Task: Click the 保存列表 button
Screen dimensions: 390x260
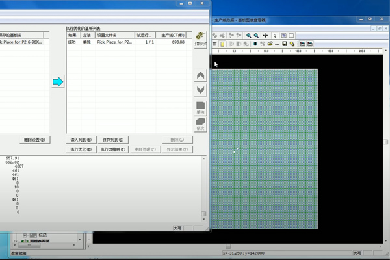Action: point(113,140)
